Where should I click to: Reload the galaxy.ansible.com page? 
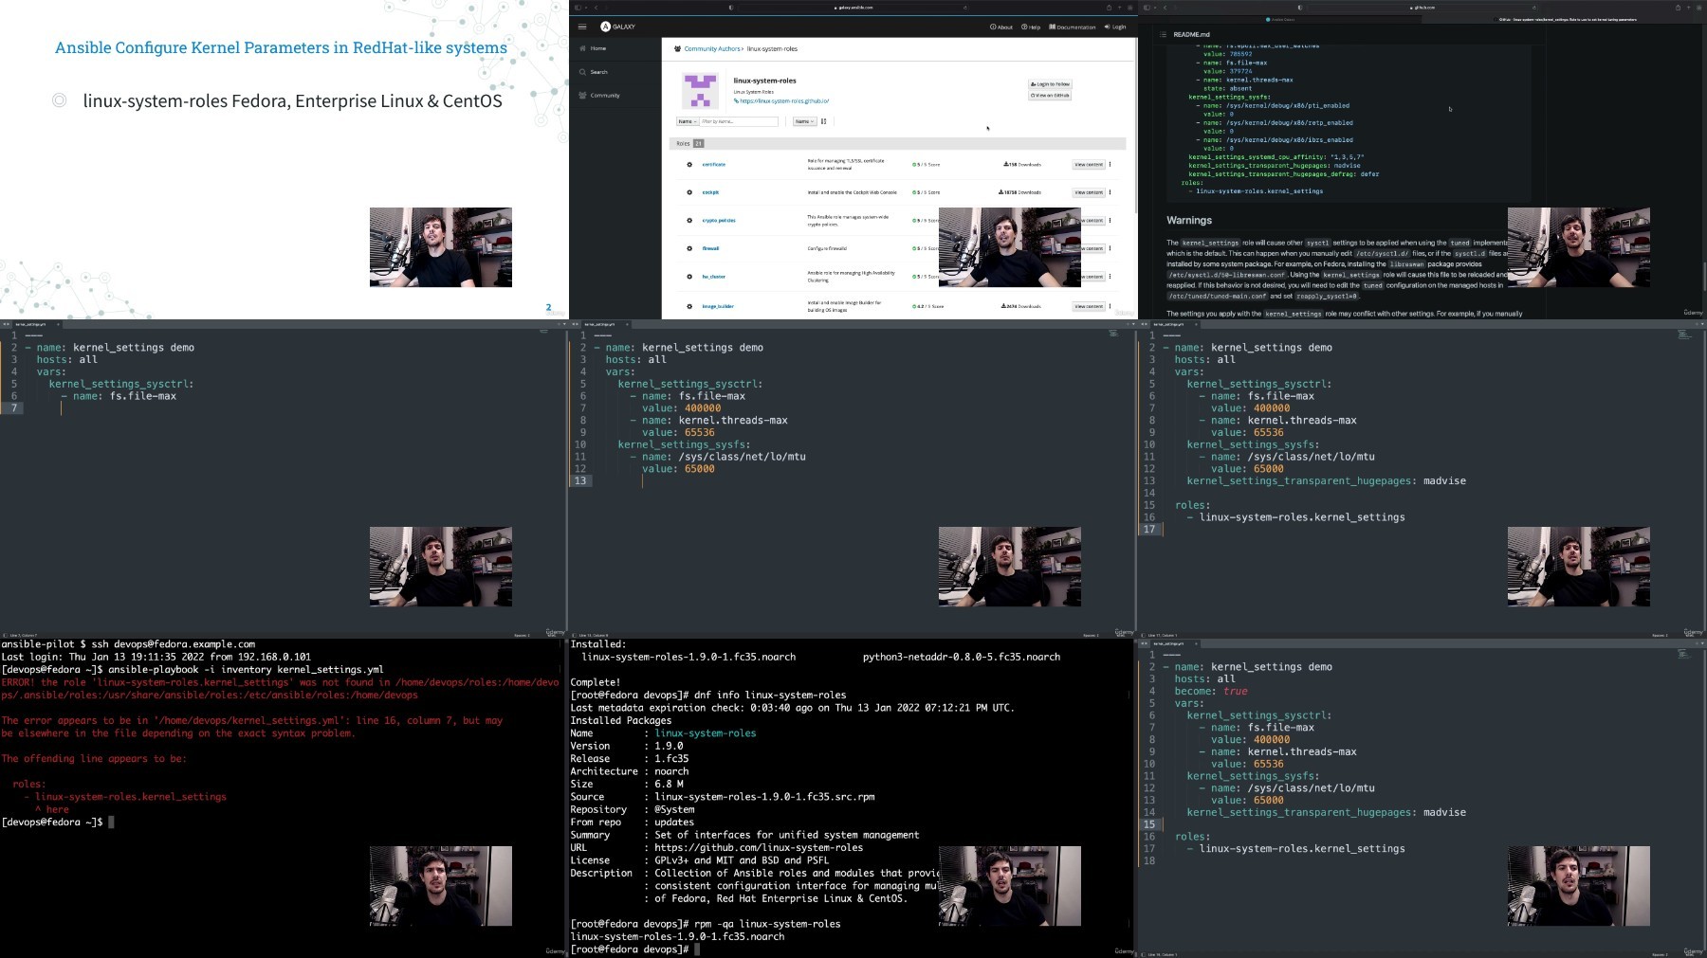(x=964, y=8)
